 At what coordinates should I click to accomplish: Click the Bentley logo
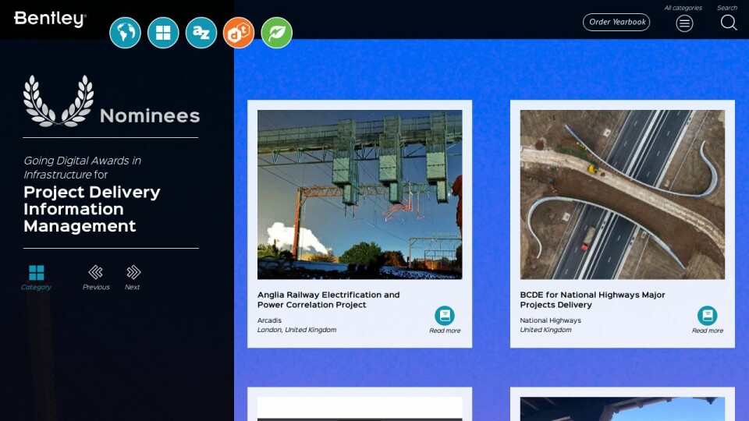tap(50, 19)
